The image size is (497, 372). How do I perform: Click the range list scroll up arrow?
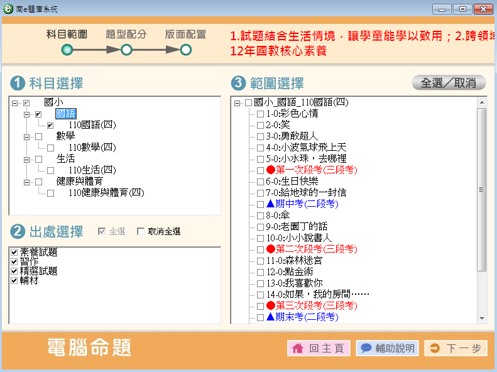(x=482, y=102)
